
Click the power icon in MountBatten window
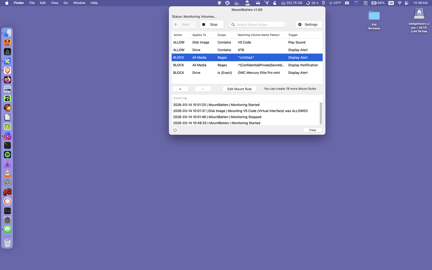coord(175,130)
